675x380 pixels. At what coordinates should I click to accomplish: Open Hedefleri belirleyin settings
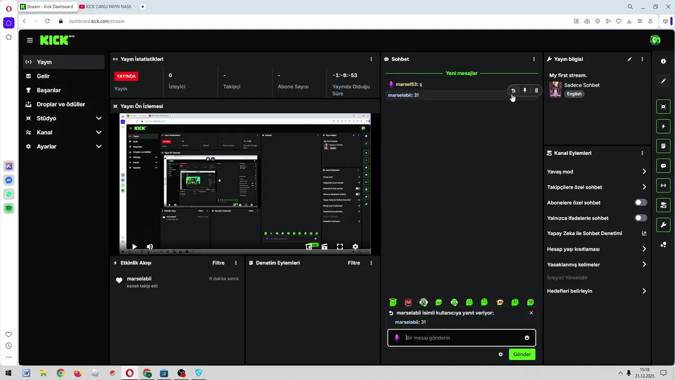click(597, 291)
